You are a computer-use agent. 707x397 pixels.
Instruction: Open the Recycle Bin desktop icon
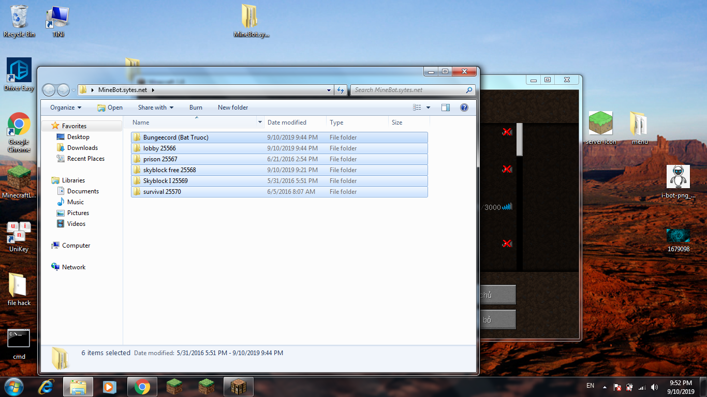(x=19, y=21)
